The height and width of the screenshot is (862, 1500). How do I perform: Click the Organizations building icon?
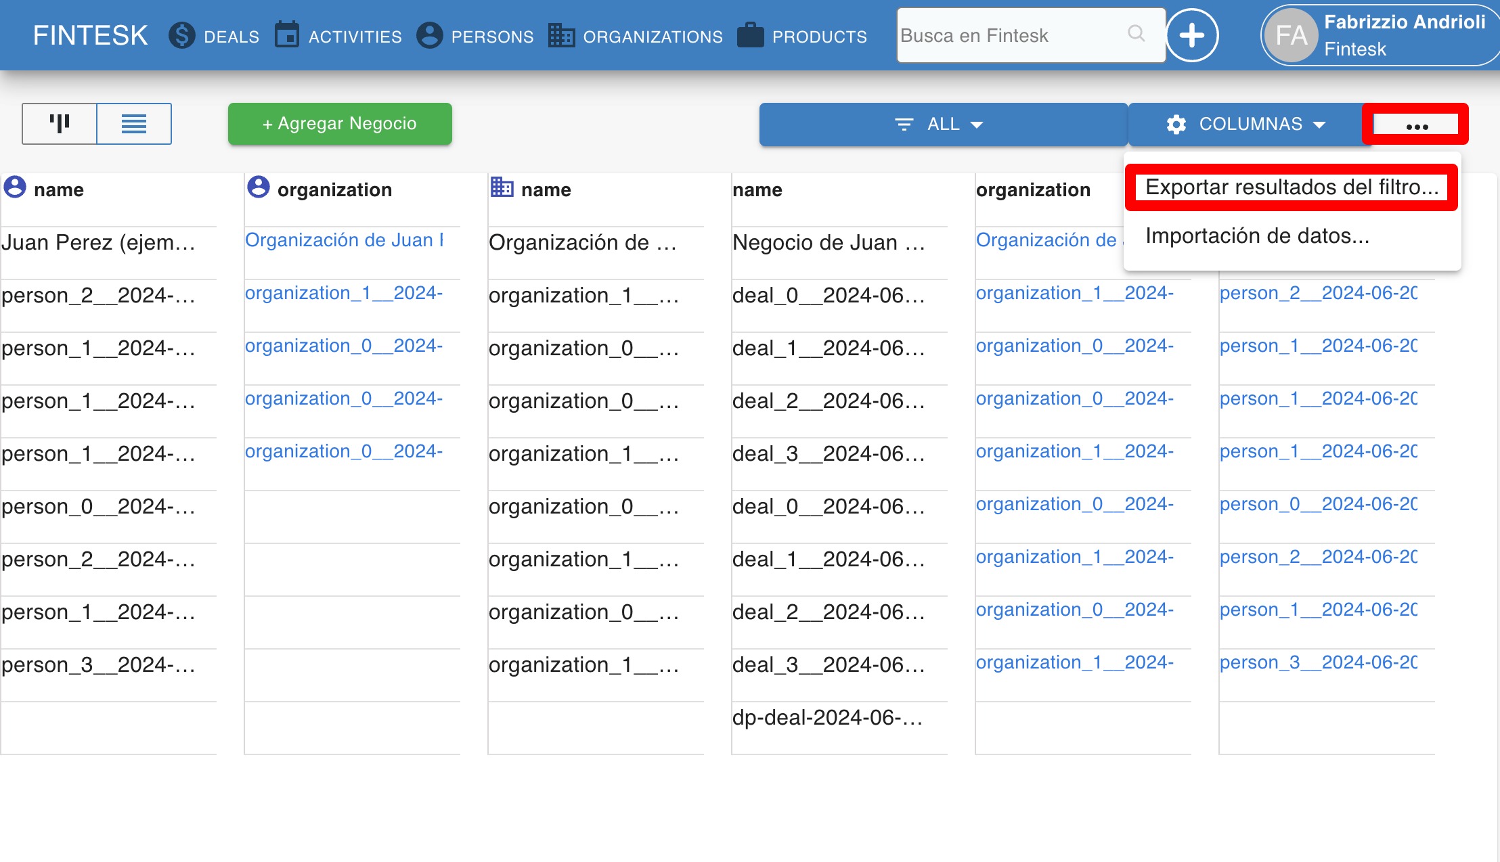point(561,35)
